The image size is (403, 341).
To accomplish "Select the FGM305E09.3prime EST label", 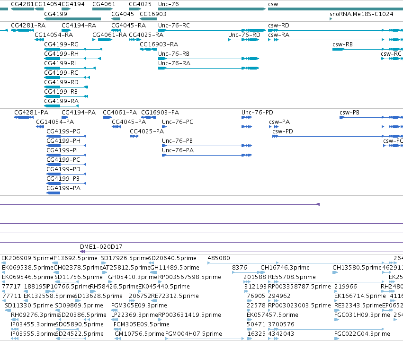I will [x=139, y=306].
